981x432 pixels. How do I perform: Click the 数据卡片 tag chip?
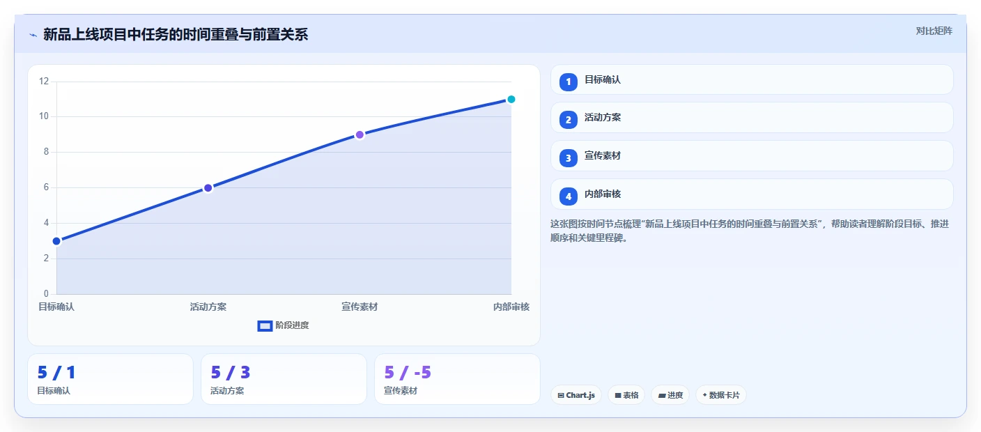721,395
